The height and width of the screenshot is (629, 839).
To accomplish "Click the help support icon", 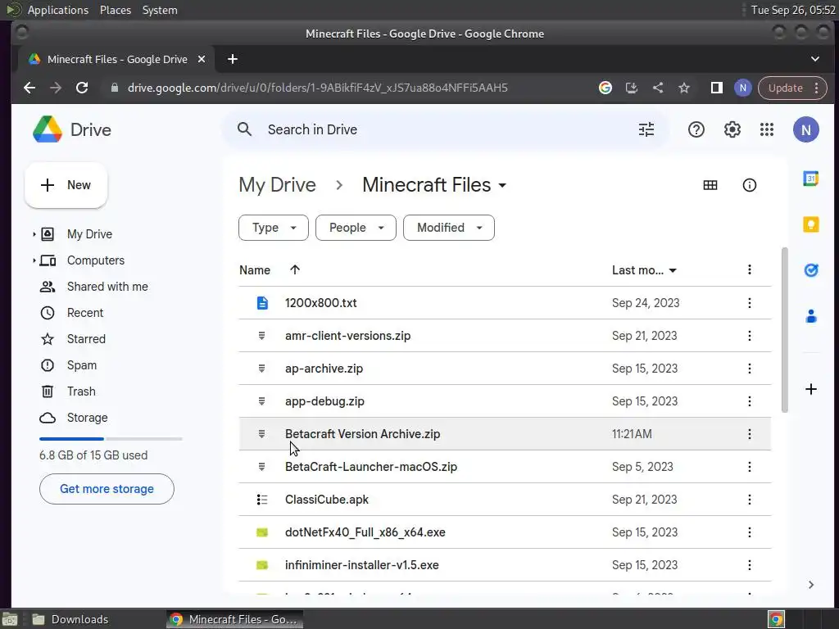I will [696, 129].
